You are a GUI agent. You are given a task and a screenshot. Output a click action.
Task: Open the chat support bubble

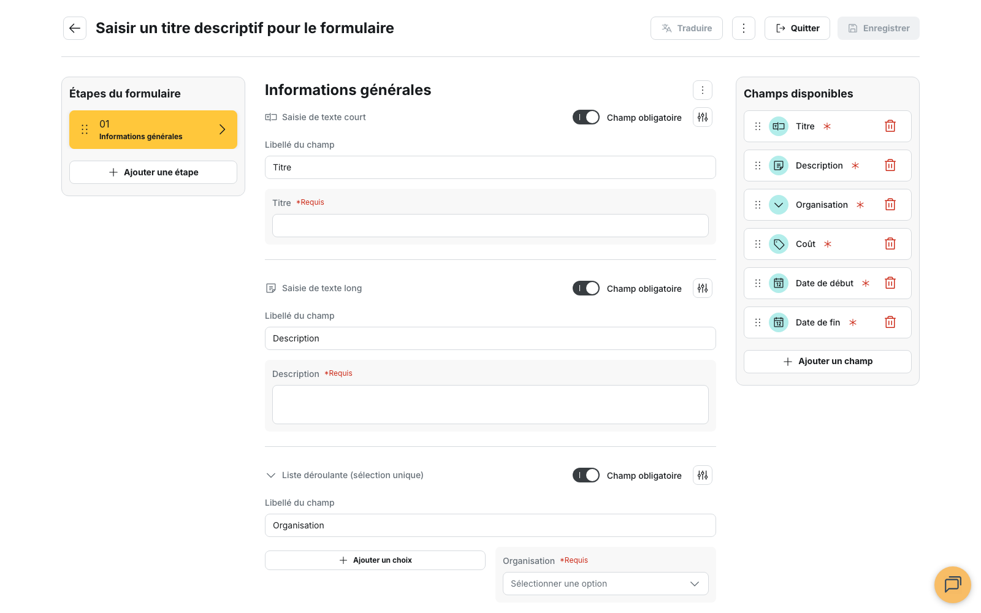coord(953,585)
